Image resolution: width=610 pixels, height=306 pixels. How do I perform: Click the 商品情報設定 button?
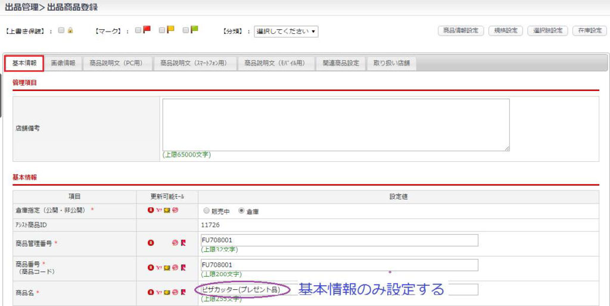pos(460,31)
